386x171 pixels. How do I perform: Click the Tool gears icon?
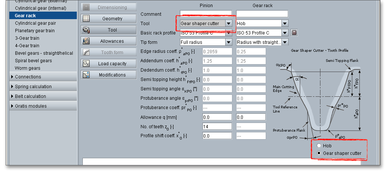[x=86, y=30]
